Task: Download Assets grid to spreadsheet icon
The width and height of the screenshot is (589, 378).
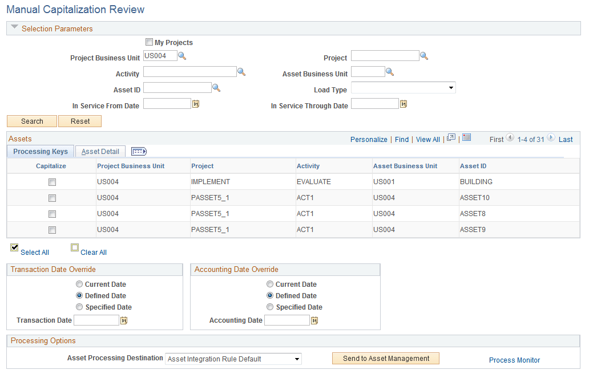Action: [466, 137]
